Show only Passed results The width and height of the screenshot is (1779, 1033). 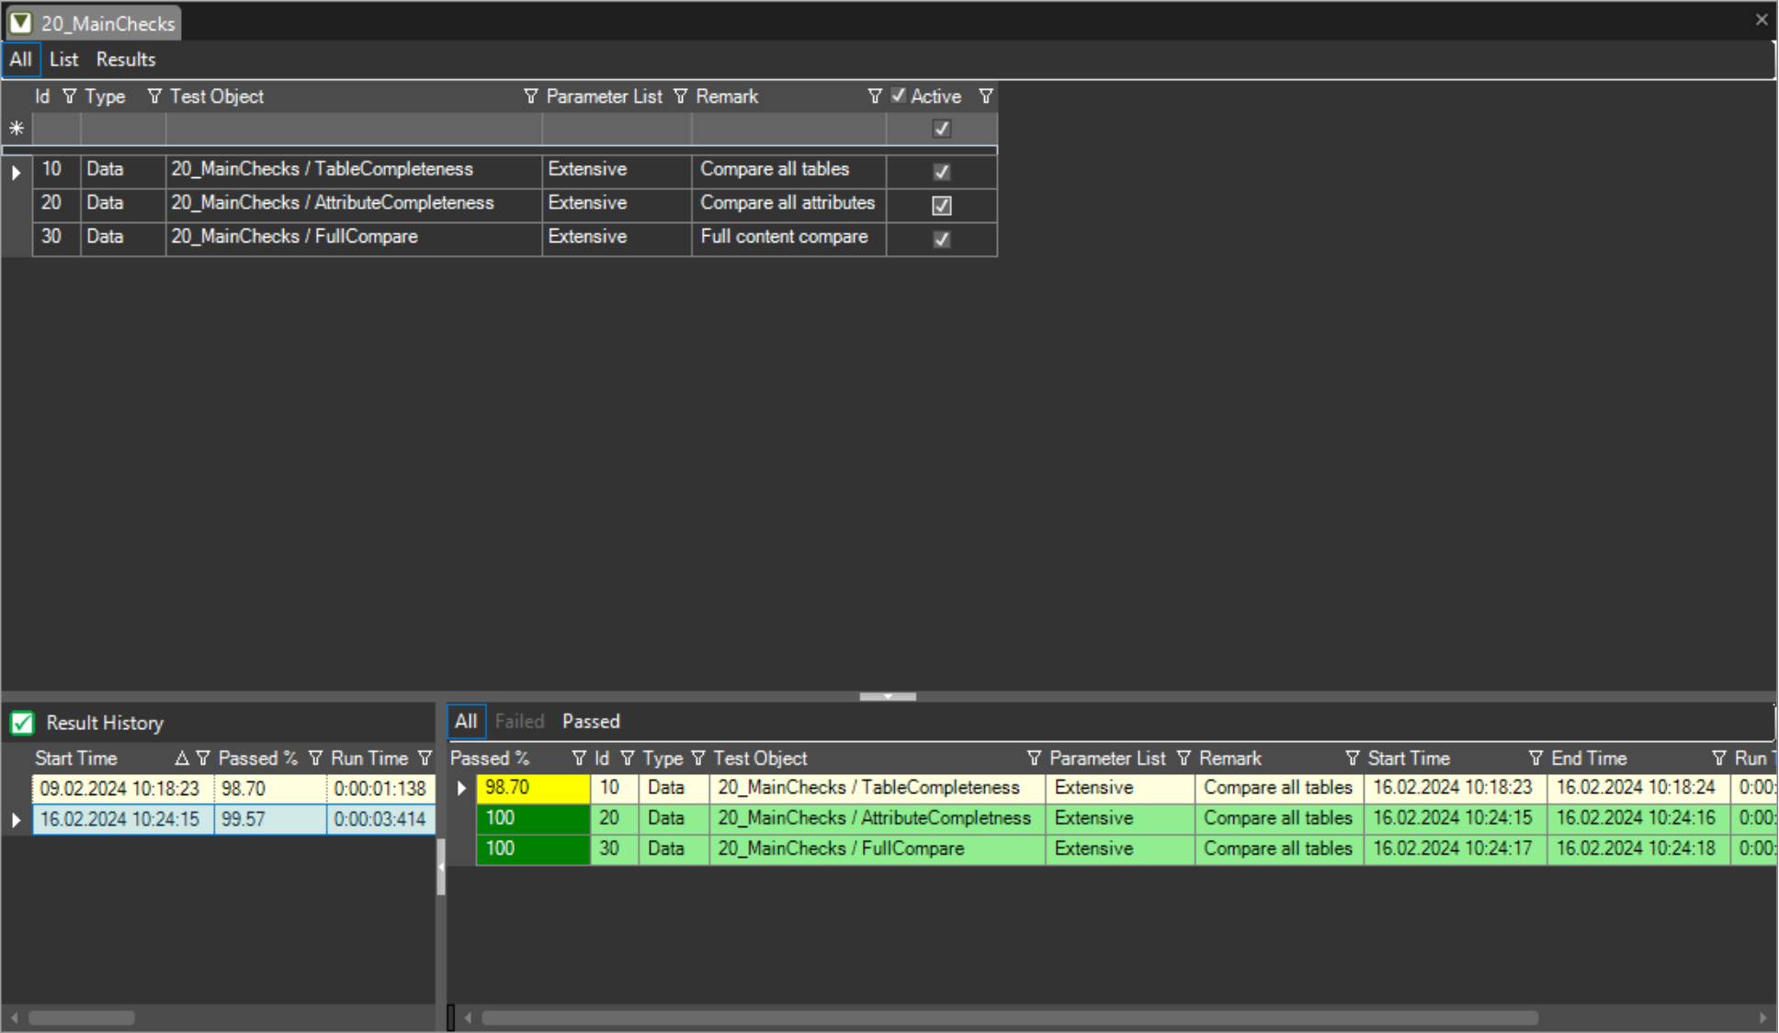[x=591, y=722]
